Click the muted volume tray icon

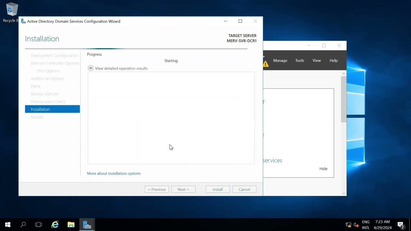click(356, 225)
